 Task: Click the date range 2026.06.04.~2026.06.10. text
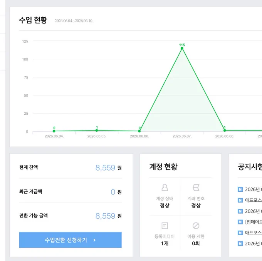pos(74,21)
